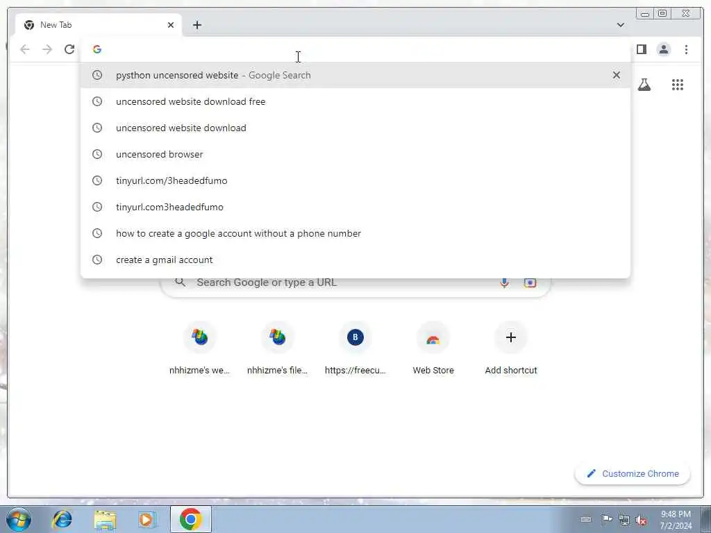Open the https://freecu... shortcut

[355, 349]
